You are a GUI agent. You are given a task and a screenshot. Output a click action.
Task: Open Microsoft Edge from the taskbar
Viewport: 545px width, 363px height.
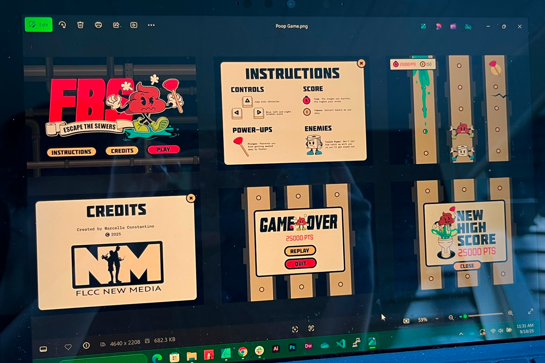157,359
